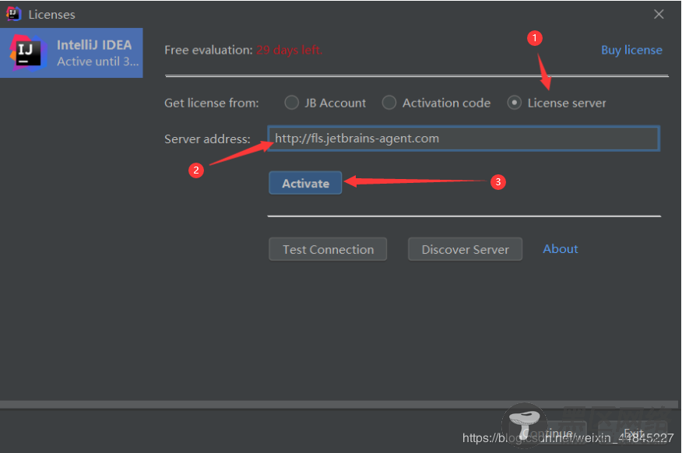This screenshot has width=682, height=453.
Task: Select IntelliJ IDEA in the product list
Action: pos(72,53)
